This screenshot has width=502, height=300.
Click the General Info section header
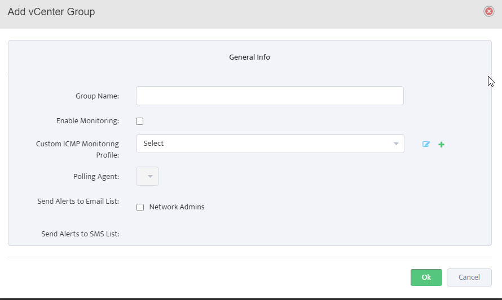click(249, 57)
